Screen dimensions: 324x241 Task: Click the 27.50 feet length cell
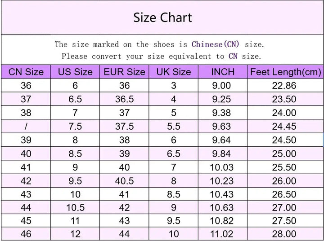click(284, 221)
